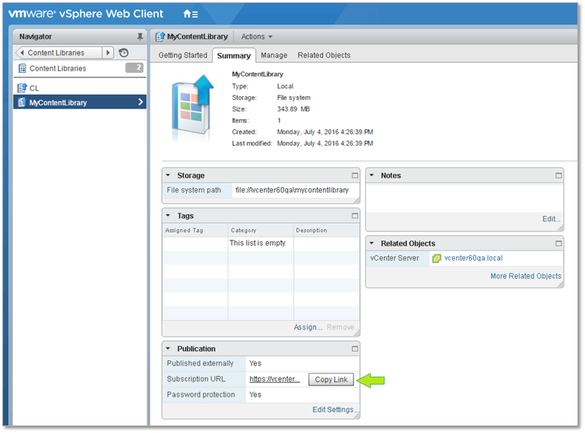Click the Copy Link button
This screenshot has height=433, width=585.
coord(331,379)
